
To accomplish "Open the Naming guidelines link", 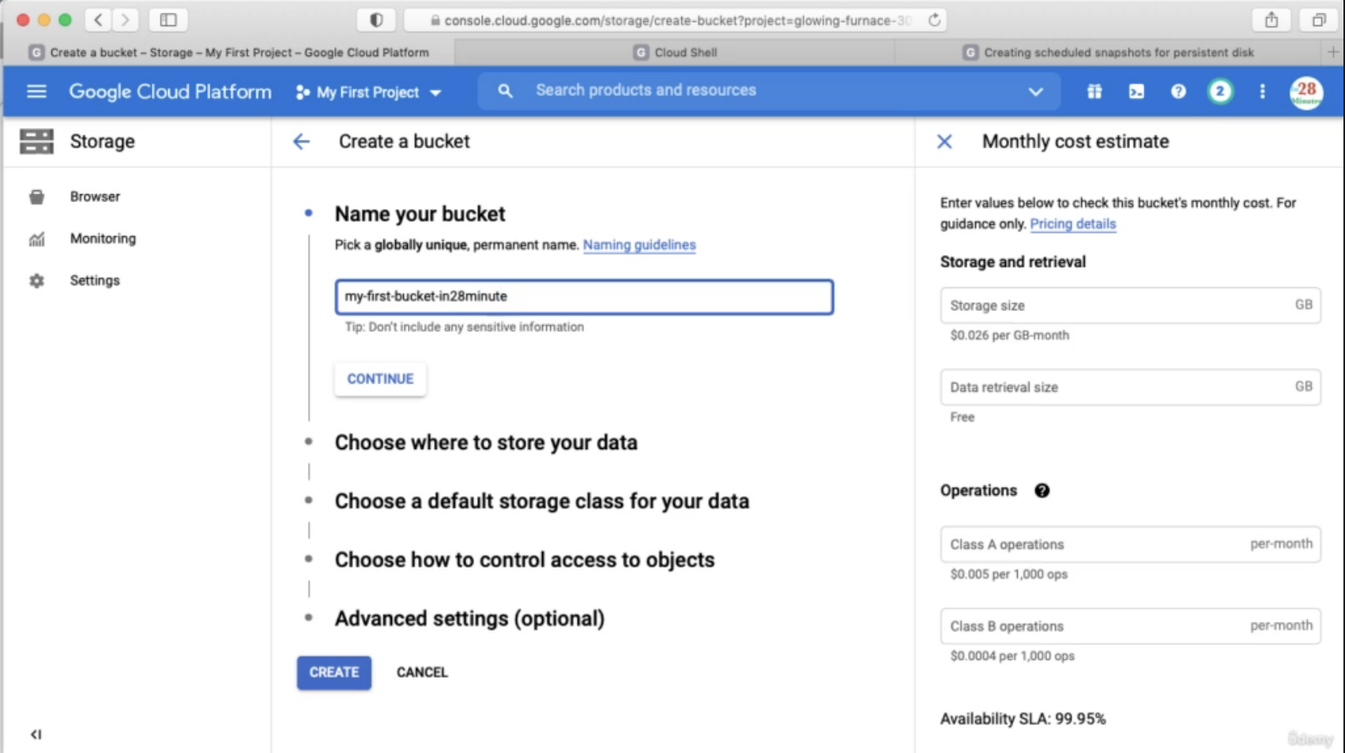I will click(x=639, y=245).
